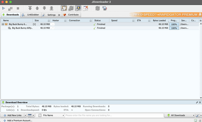Open bottom-right tools wrench icon
Image resolution: width=202 pixels, height=122 pixels.
(198, 115)
